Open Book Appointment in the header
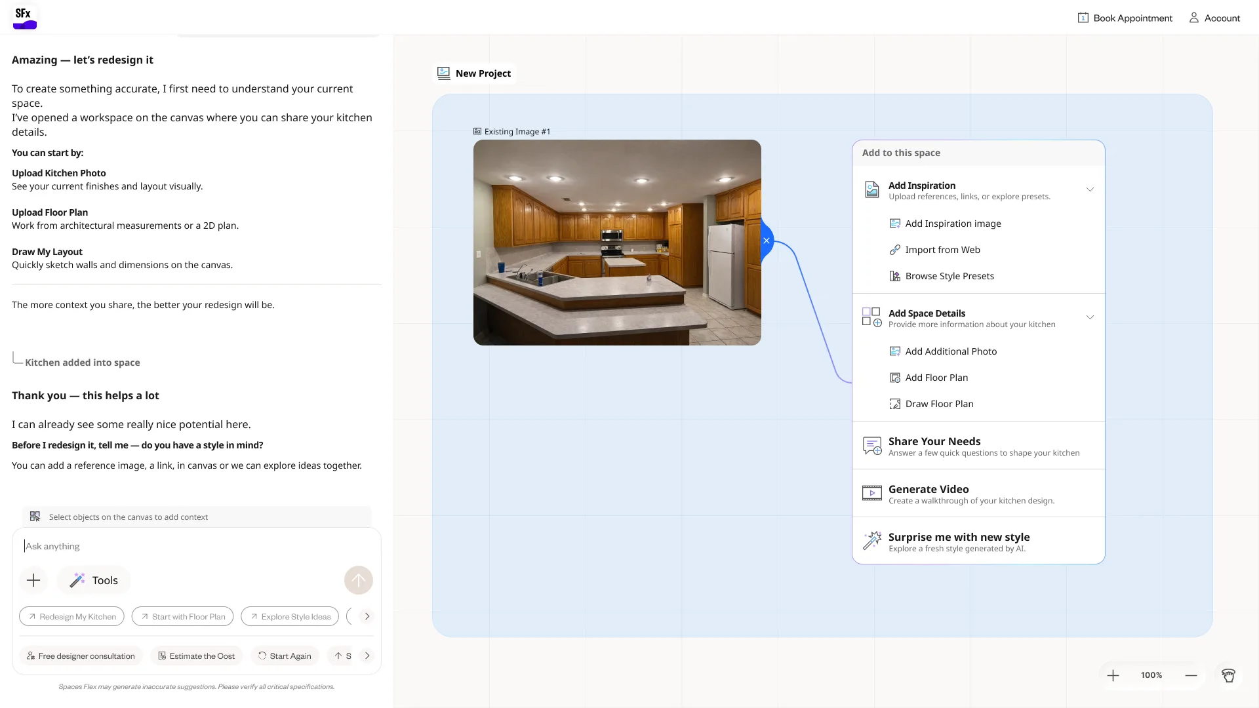The image size is (1259, 708). [1125, 18]
